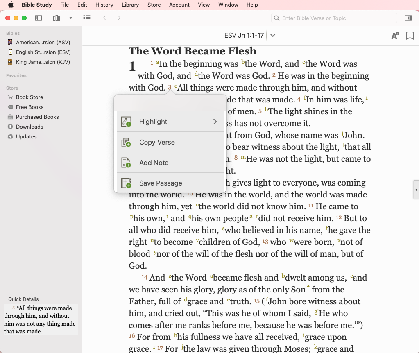Expand the collapsed right-edge panel handle
This screenshot has width=419, height=353.
(x=416, y=190)
